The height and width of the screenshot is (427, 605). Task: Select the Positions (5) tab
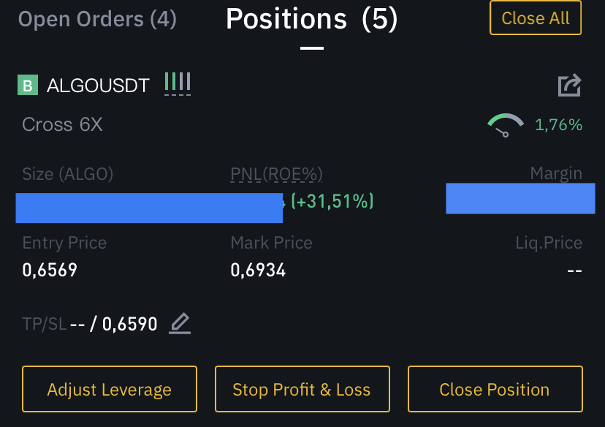click(312, 19)
